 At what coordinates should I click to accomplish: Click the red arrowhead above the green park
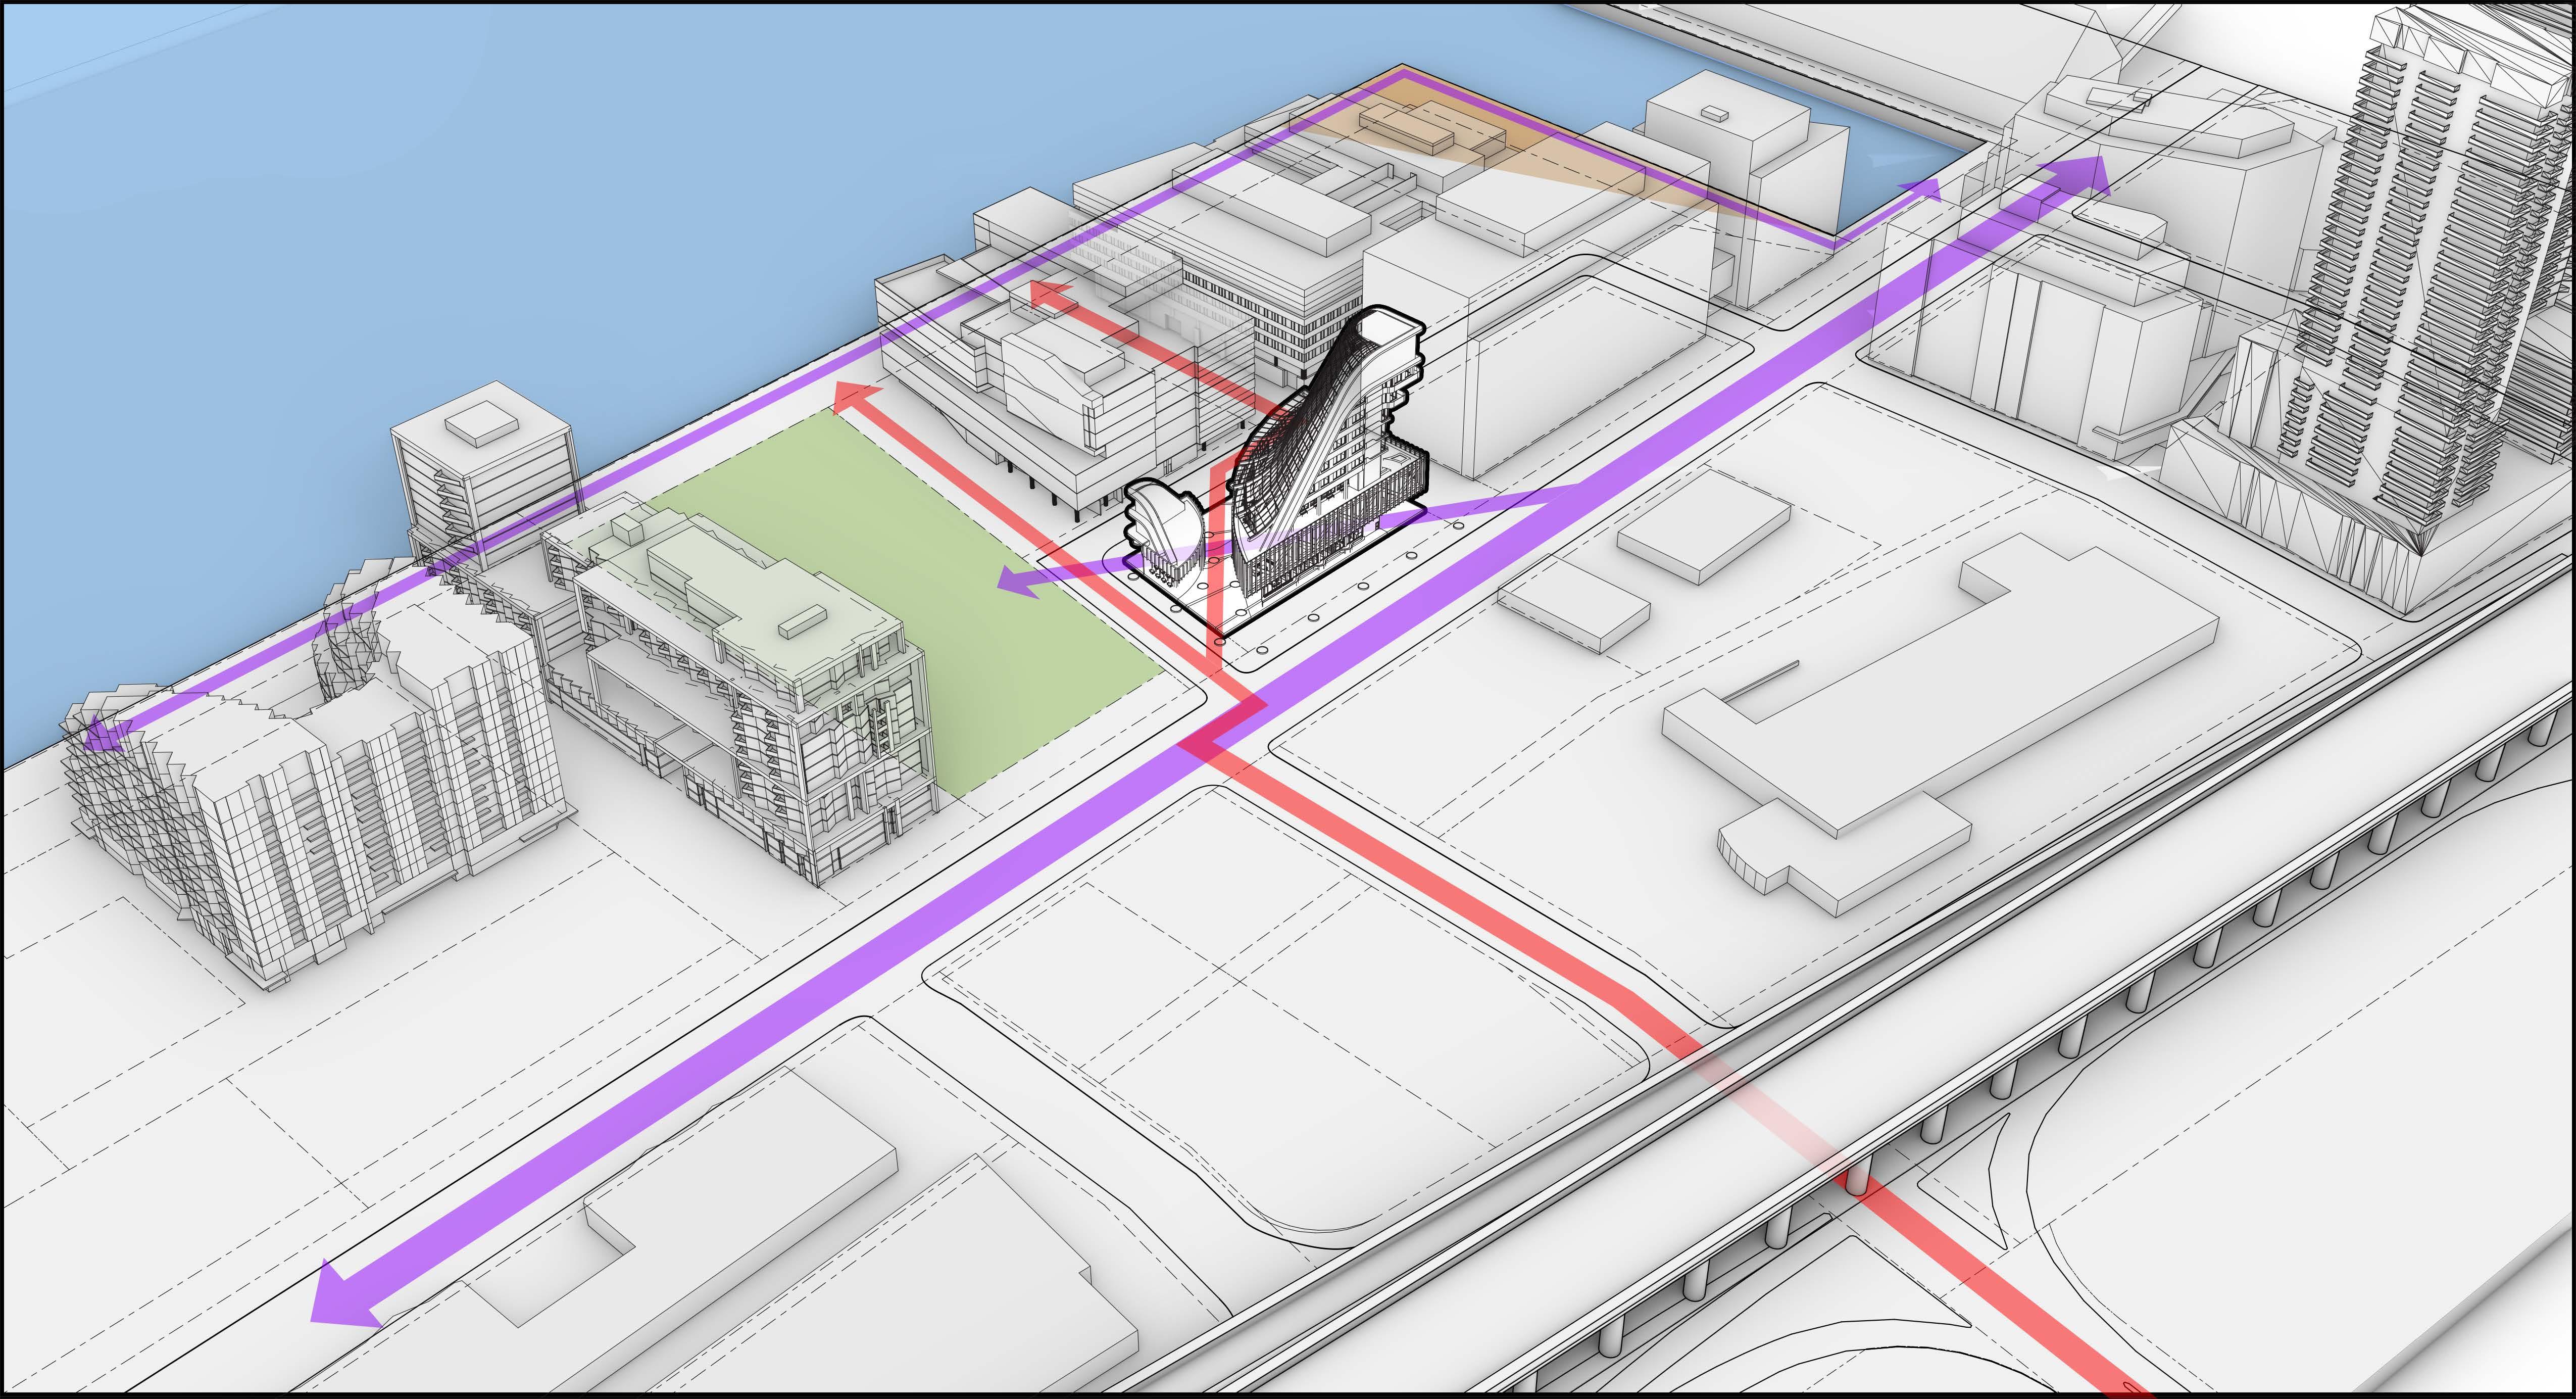pyautogui.click(x=852, y=396)
